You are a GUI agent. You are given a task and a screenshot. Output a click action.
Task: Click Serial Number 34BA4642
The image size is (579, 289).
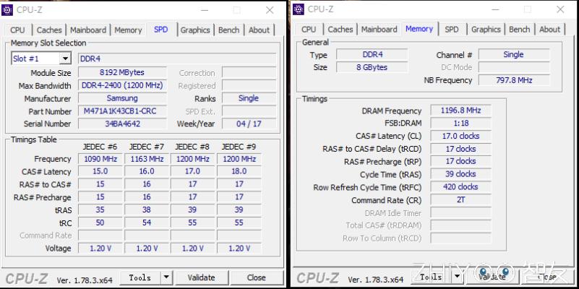coord(122,124)
